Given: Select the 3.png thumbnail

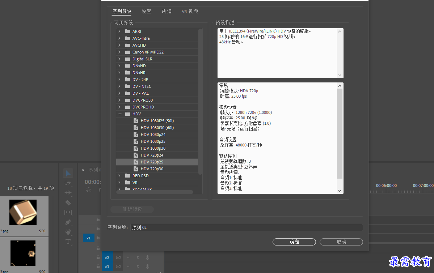Looking at the screenshot, I should coord(23,253).
